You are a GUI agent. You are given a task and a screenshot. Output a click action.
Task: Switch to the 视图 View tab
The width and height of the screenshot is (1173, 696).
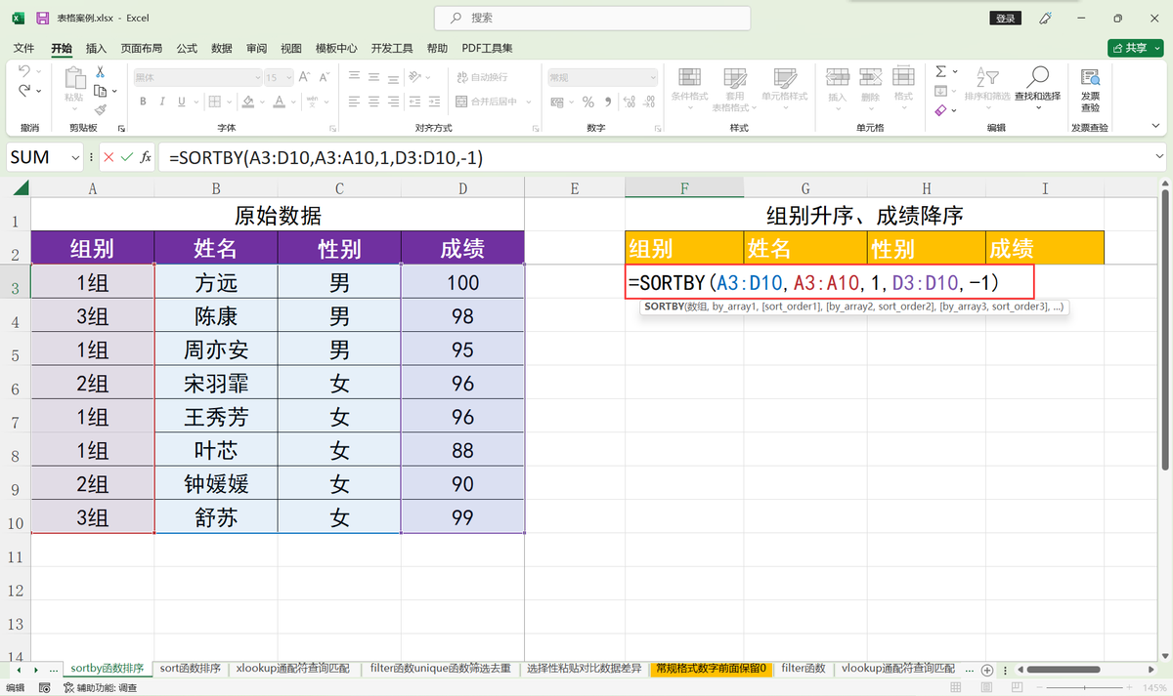[x=291, y=48]
